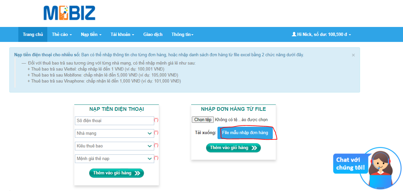Click the support agent avatar icon

(x=381, y=168)
